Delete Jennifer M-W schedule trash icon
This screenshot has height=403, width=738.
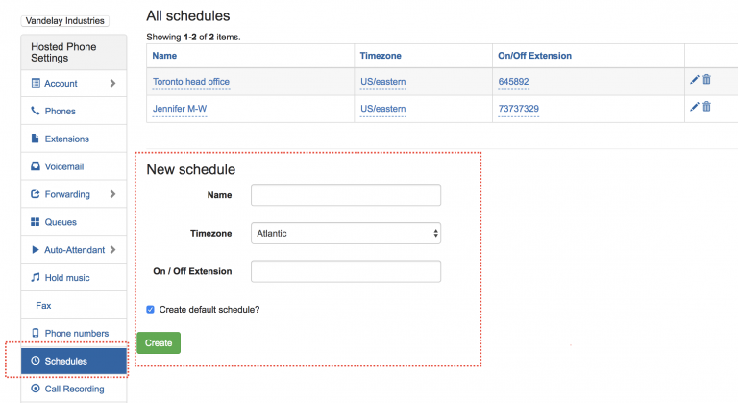pyautogui.click(x=706, y=107)
